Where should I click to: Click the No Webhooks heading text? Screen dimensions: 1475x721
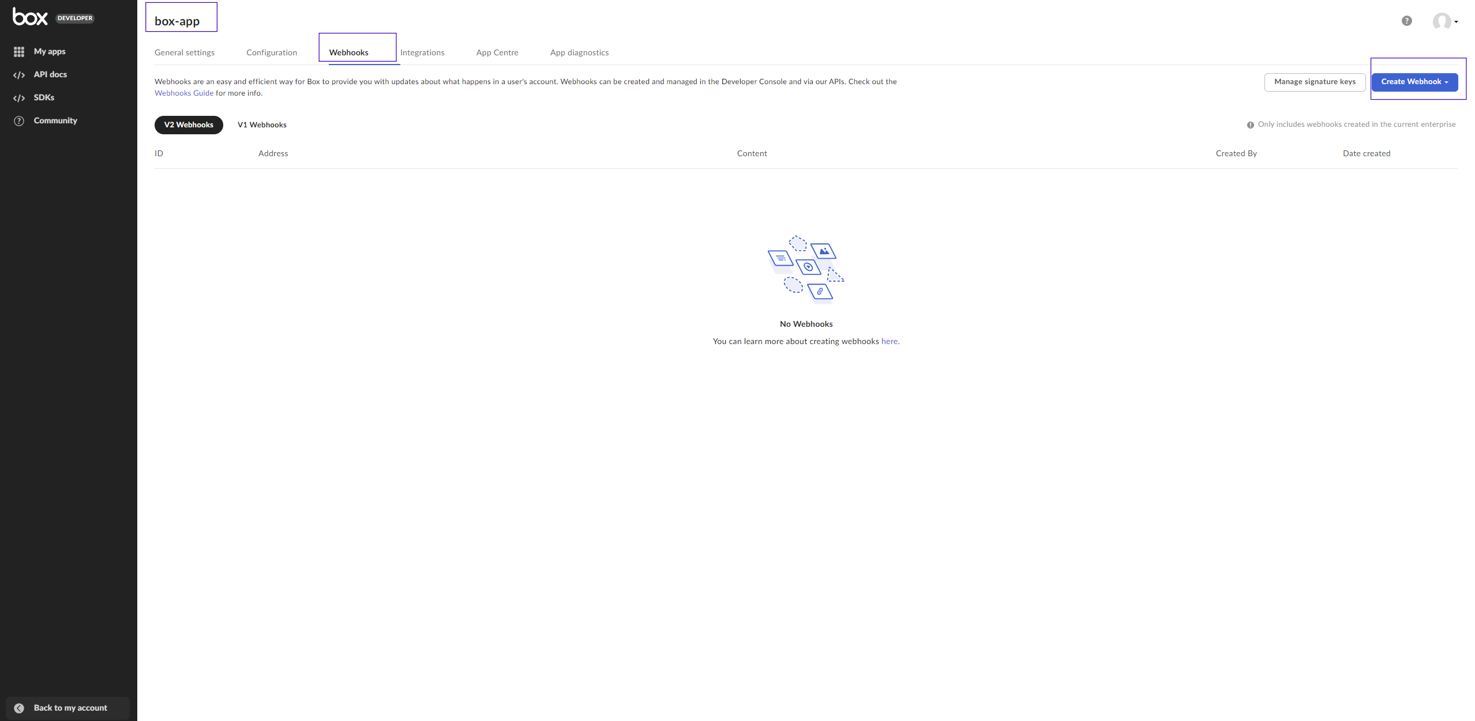click(806, 324)
